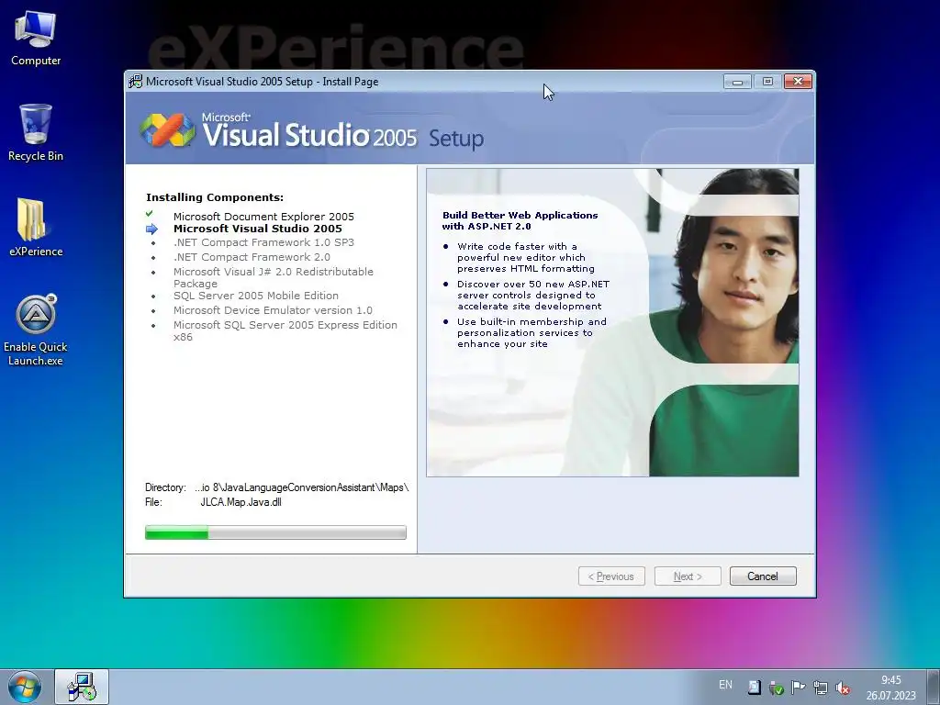This screenshot has width=940, height=705.
Task: Select the eXPerience folder icon
Action: (x=36, y=228)
